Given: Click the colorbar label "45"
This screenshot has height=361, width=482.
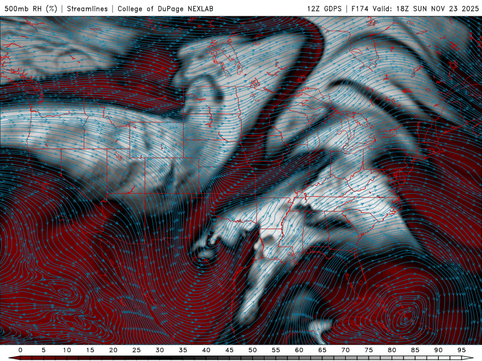Looking at the screenshot, I should 230,350.
